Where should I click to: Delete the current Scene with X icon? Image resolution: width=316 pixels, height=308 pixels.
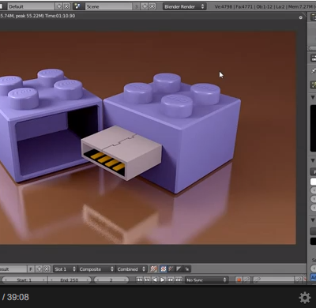152,6
